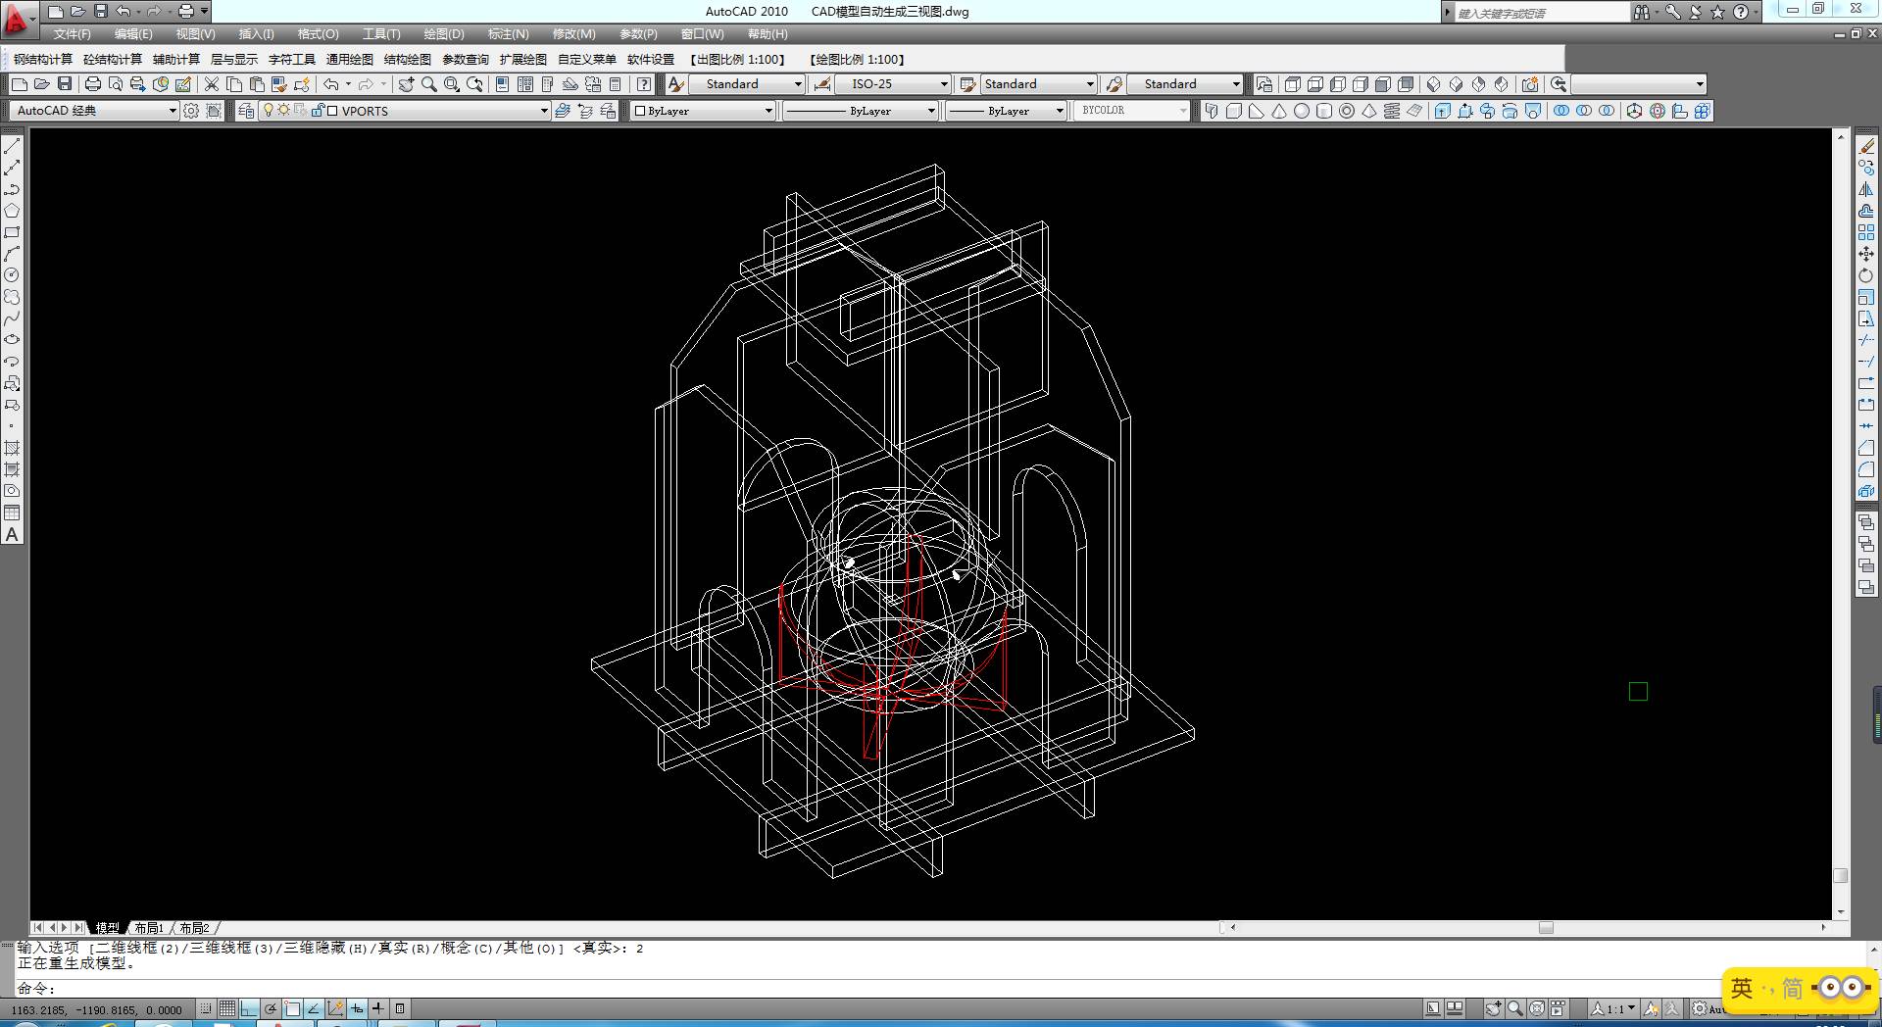The image size is (1882, 1027).
Task: Select the Move modify tool
Action: (1866, 254)
